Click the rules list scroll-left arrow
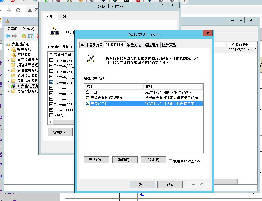Viewport: 262px width, 201px height. (51, 122)
